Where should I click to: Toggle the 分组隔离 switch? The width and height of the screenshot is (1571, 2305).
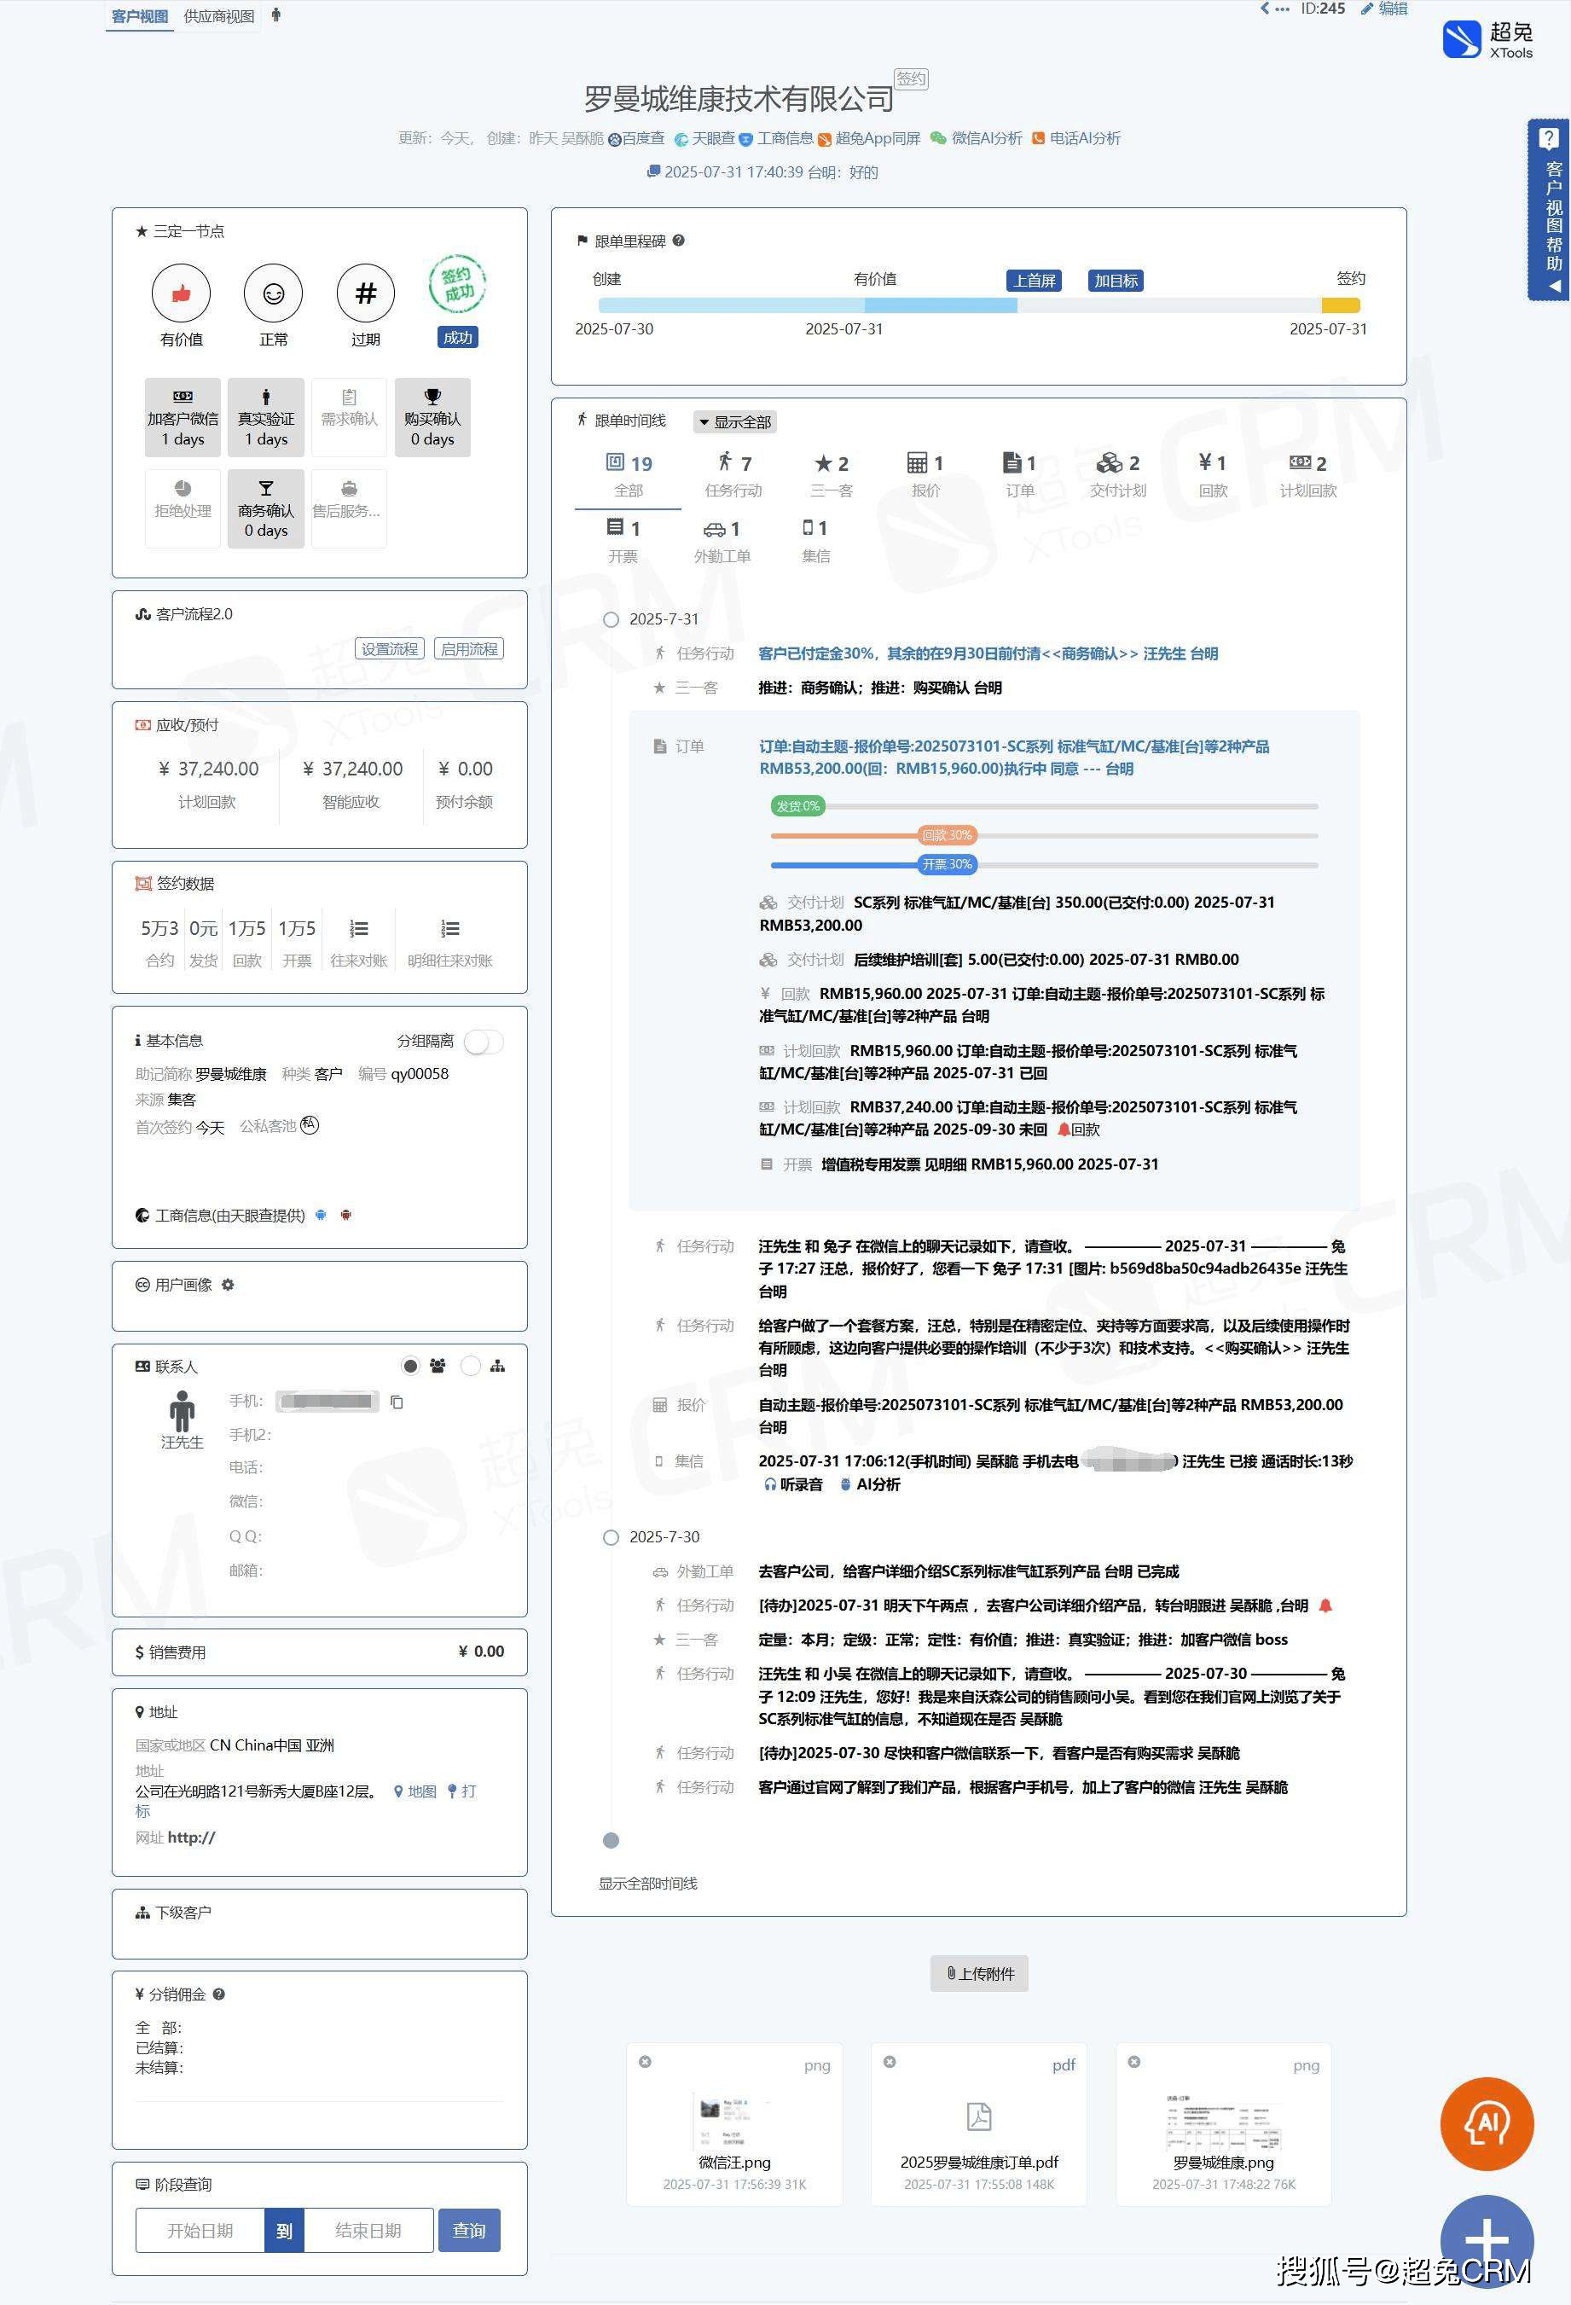484,1042
